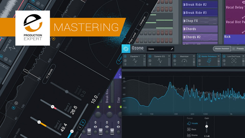
Task: Select the Chords pattern
Action: [200, 29]
